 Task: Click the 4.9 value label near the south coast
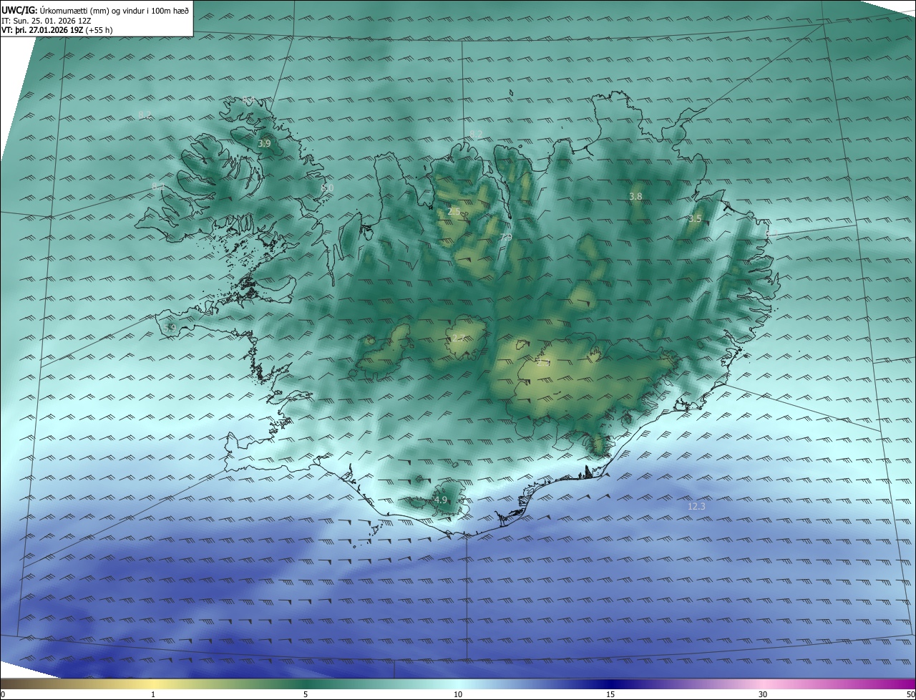pyautogui.click(x=440, y=500)
